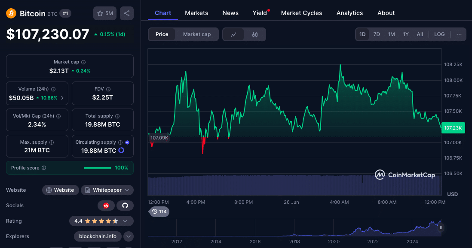
Task: Switch to candlestick chart view
Action: click(x=254, y=35)
